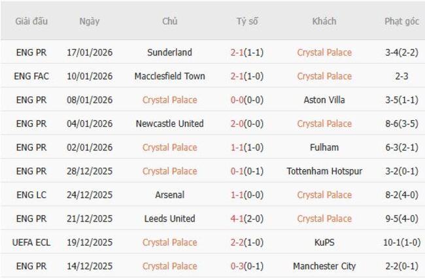The height and width of the screenshot is (279, 425).
Task: Select the Arsenal home team link
Action: tap(169, 195)
